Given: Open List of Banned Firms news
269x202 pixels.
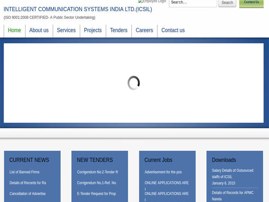Looking at the screenshot, I should (x=24, y=172).
